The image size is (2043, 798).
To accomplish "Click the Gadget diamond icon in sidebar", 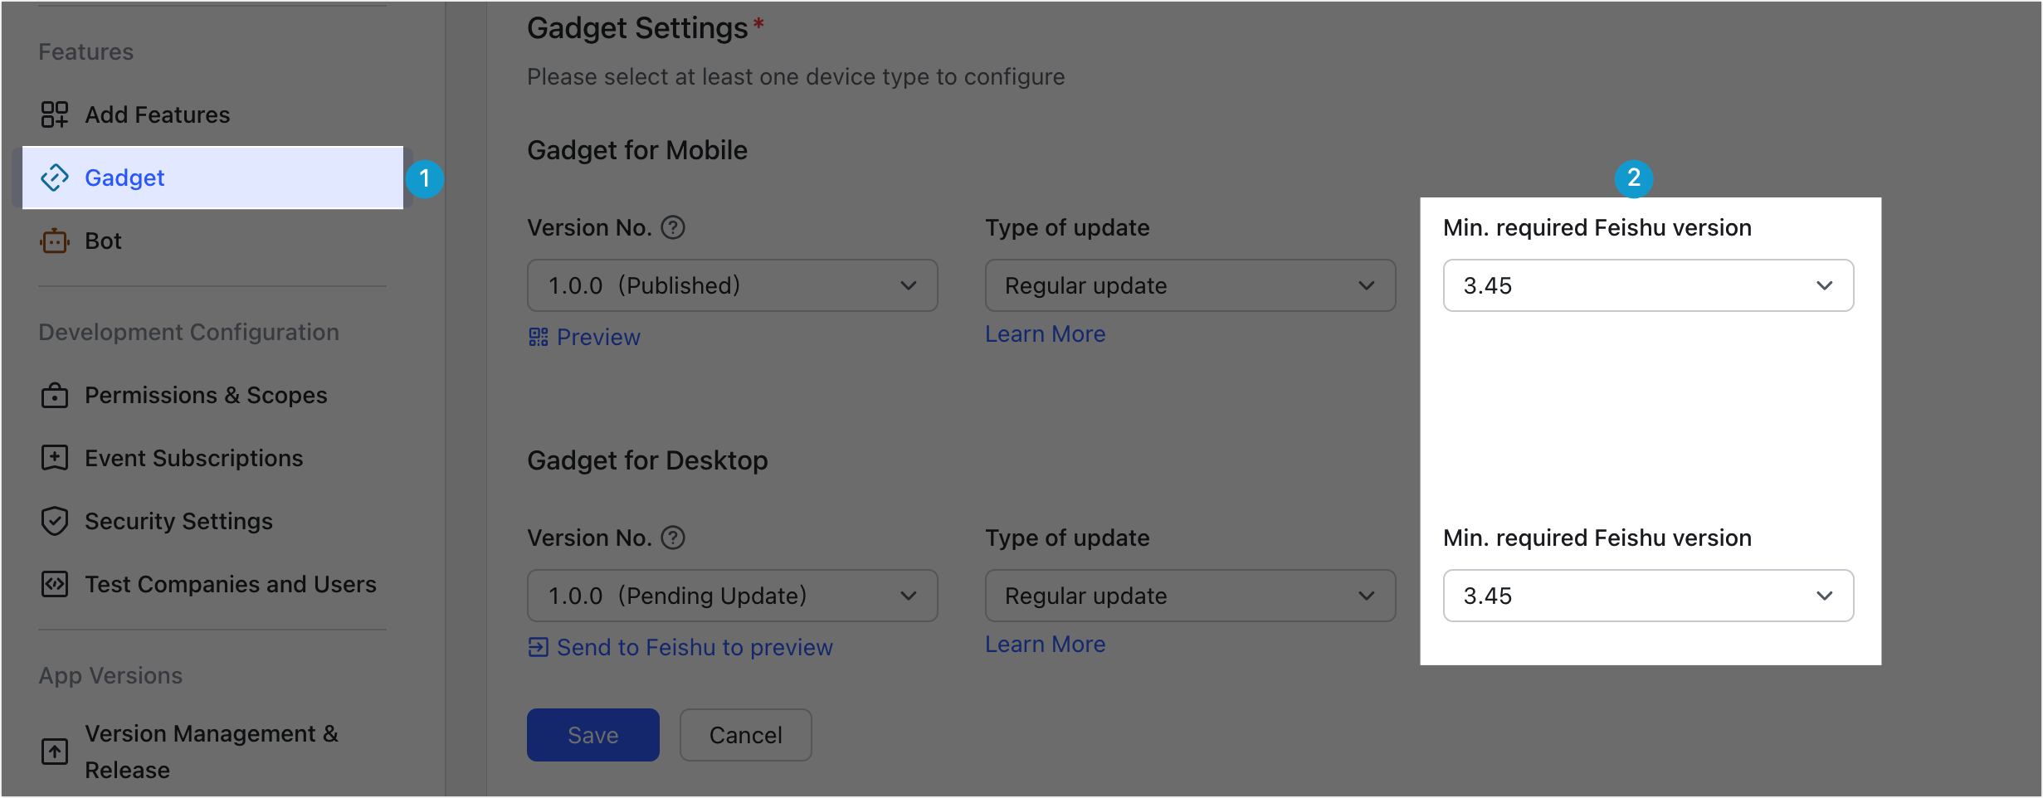I will pyautogui.click(x=55, y=178).
